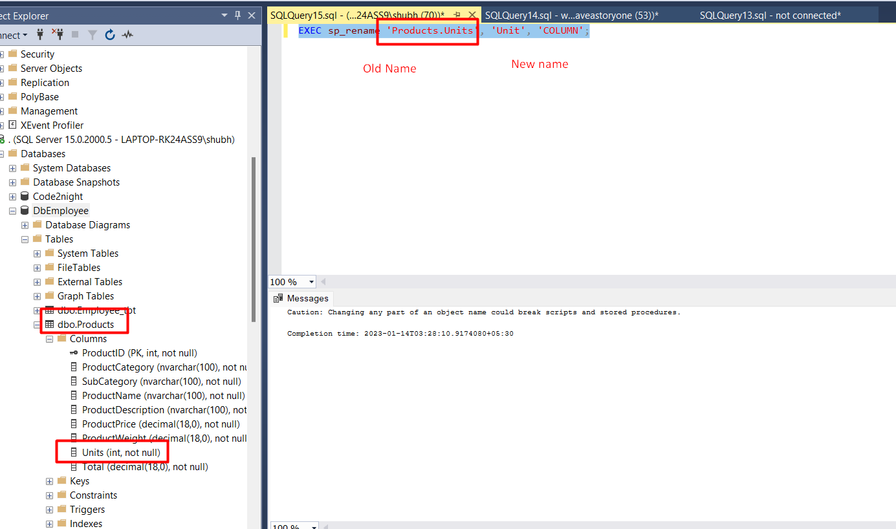Collapse the Tables folder node
The width and height of the screenshot is (896, 529).
pyautogui.click(x=25, y=239)
